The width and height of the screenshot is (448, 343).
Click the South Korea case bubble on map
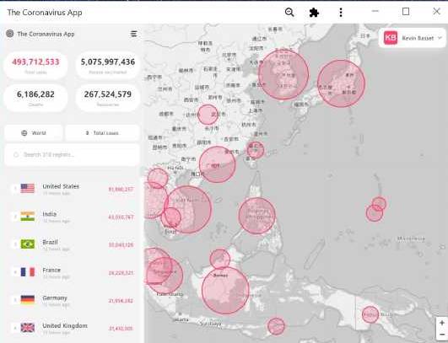pyautogui.click(x=283, y=74)
